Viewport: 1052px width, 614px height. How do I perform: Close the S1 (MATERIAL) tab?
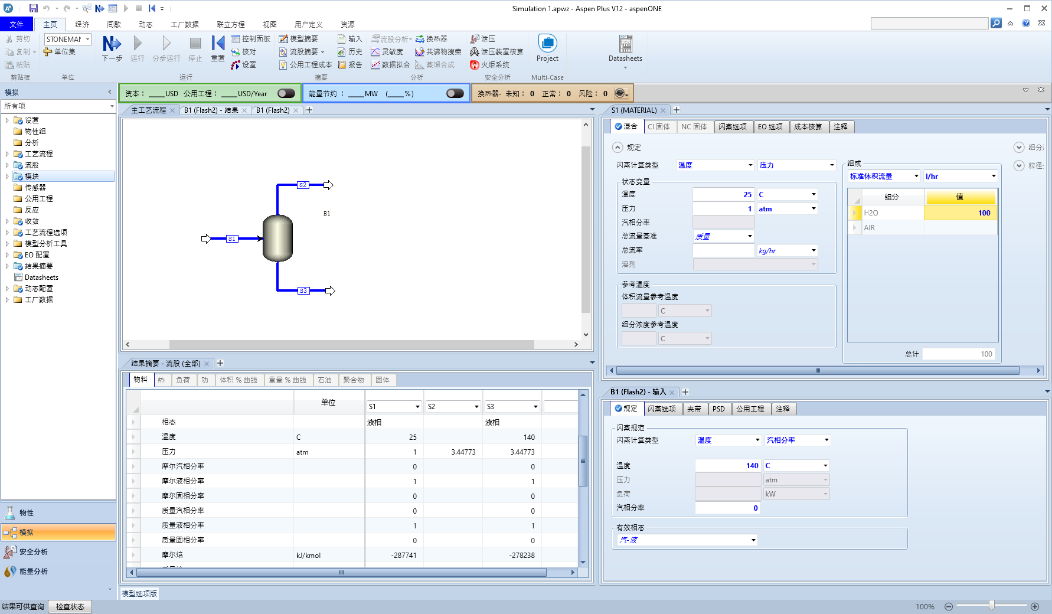[x=663, y=110]
